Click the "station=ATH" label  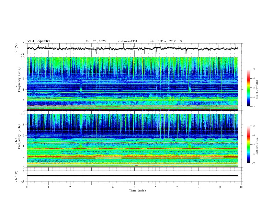tap(127, 41)
